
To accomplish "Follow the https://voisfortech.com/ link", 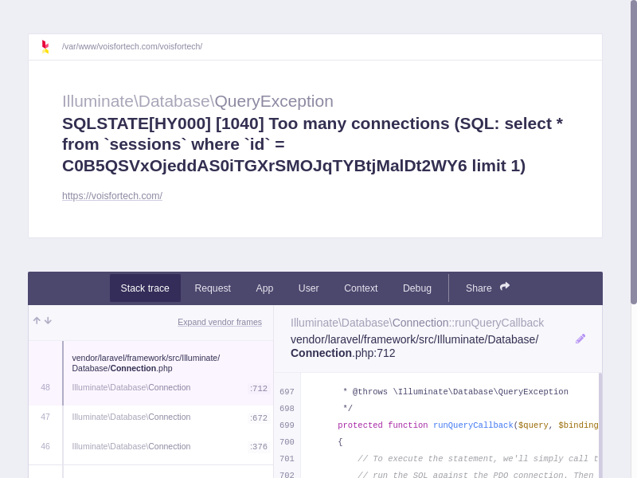I will pos(112,196).
